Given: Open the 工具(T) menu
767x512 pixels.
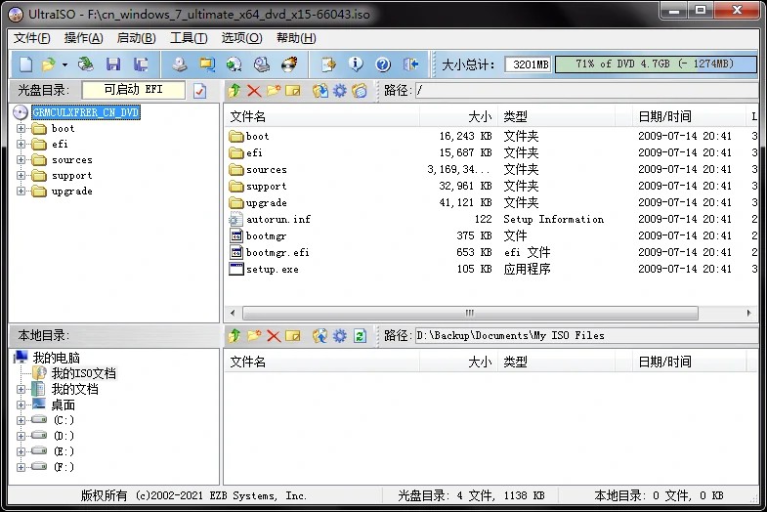Looking at the screenshot, I should click(x=189, y=38).
